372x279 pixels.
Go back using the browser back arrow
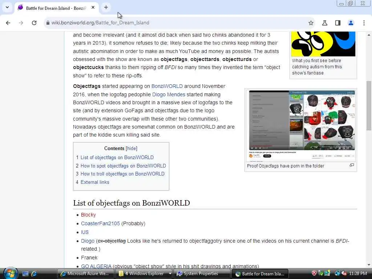[8, 23]
